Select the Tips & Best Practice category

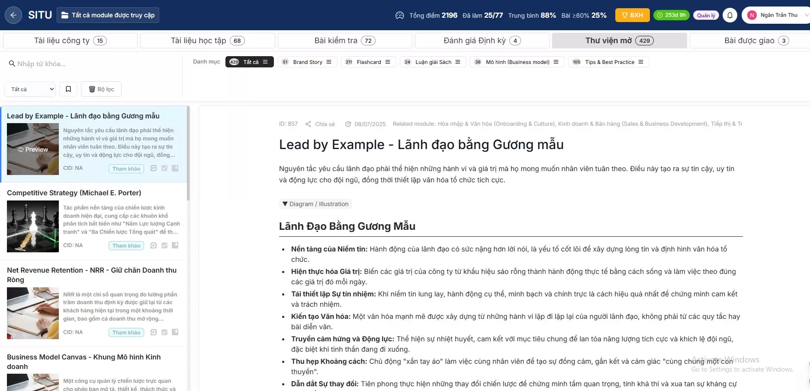click(609, 62)
